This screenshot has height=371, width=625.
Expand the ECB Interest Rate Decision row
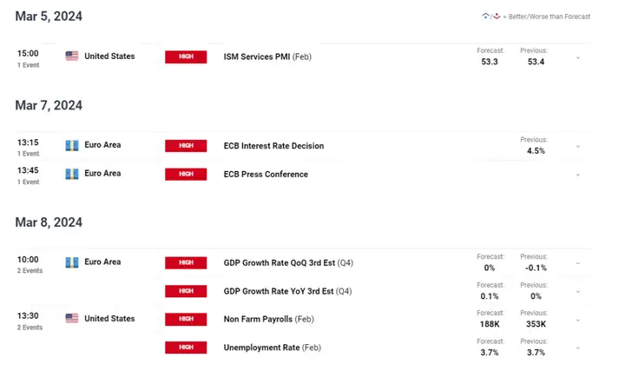(578, 146)
